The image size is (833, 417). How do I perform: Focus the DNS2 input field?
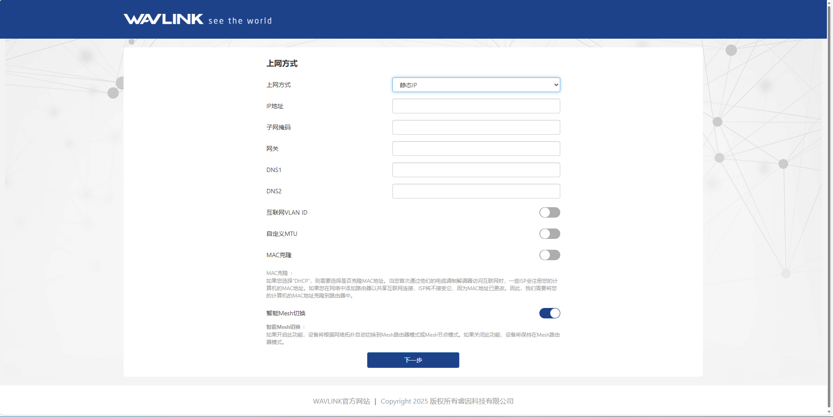coord(476,191)
